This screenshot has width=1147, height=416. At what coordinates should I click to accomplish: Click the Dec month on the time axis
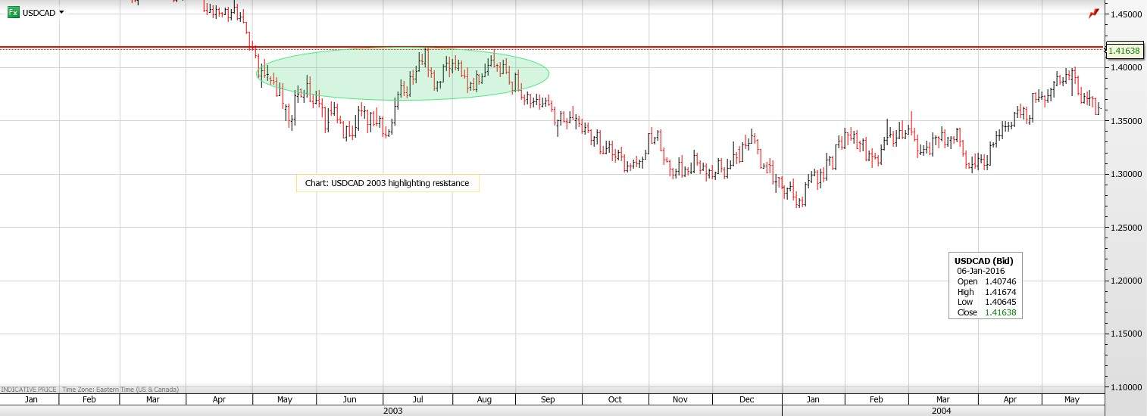coord(747,399)
